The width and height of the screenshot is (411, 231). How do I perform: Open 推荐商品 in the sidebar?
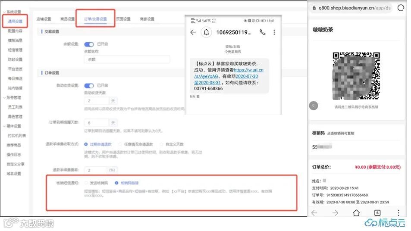click(x=14, y=145)
